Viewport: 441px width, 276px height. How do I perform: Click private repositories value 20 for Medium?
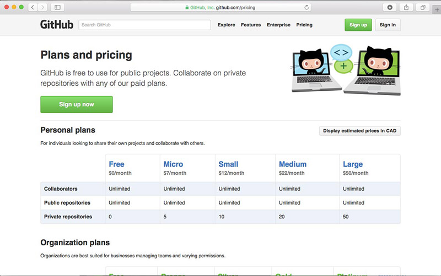tap(282, 217)
